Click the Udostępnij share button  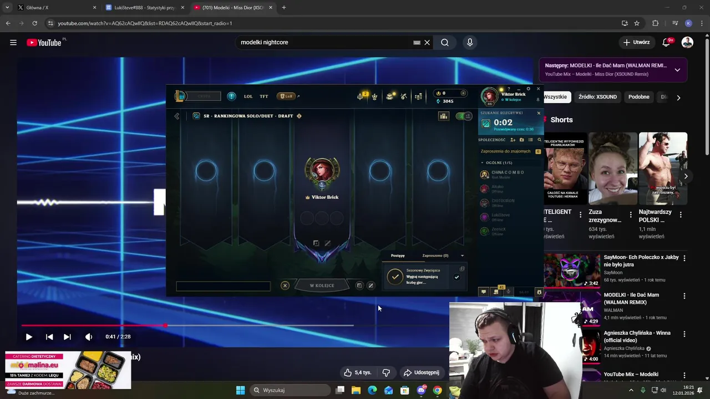[x=422, y=372]
